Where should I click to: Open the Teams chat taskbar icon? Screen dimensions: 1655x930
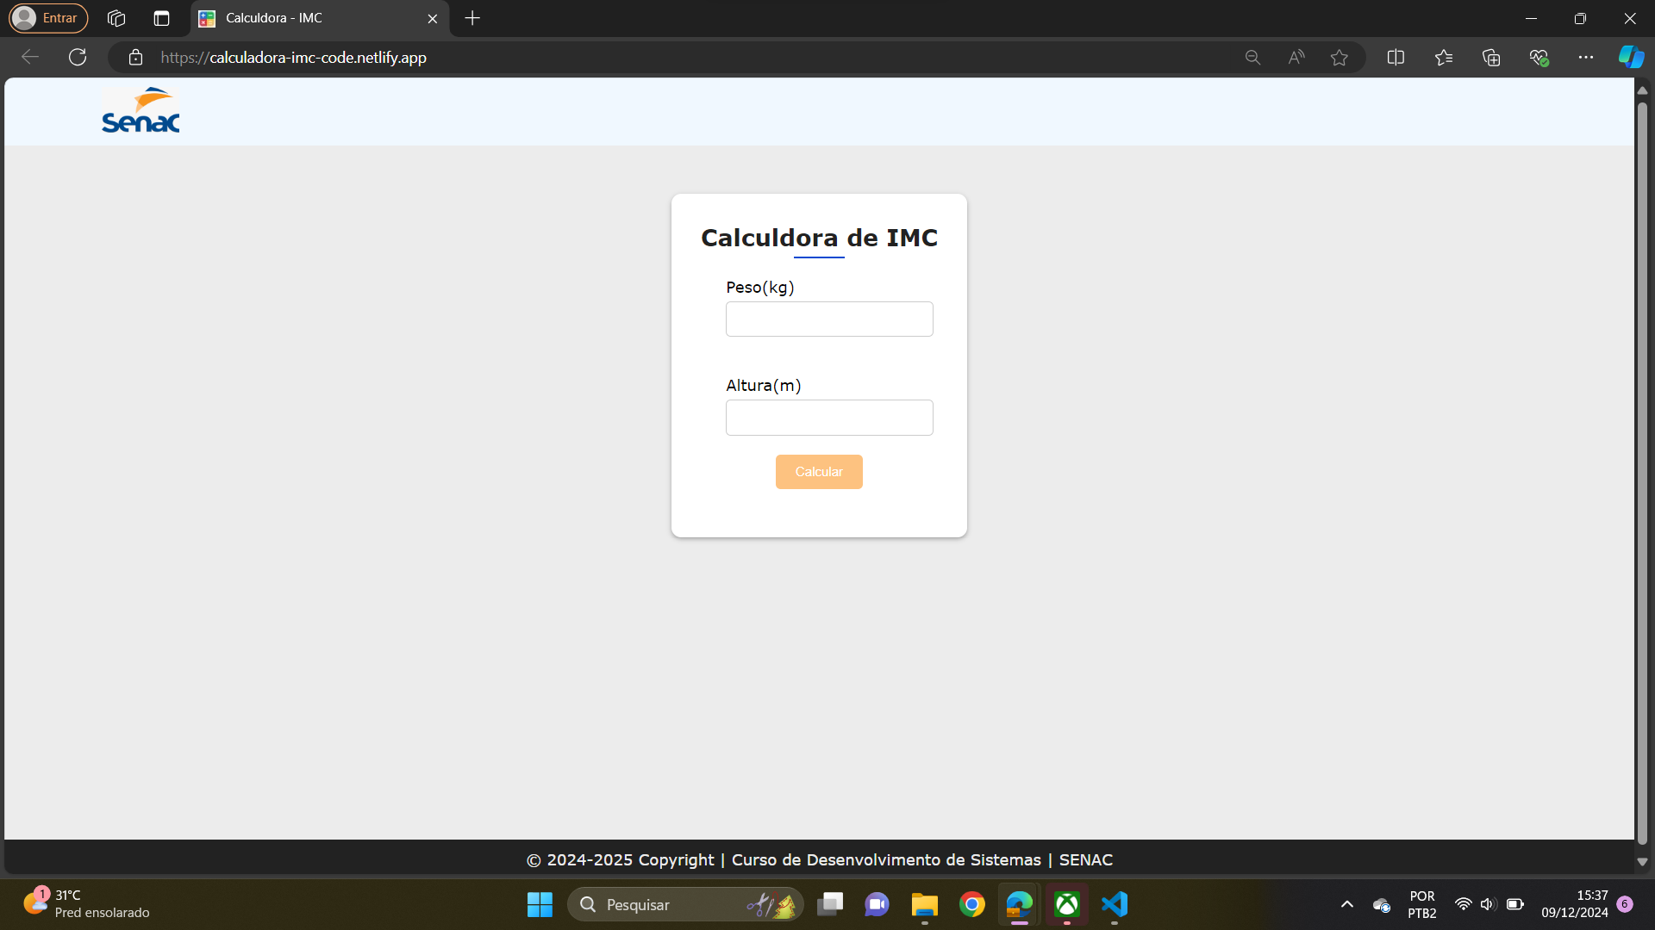(x=877, y=904)
